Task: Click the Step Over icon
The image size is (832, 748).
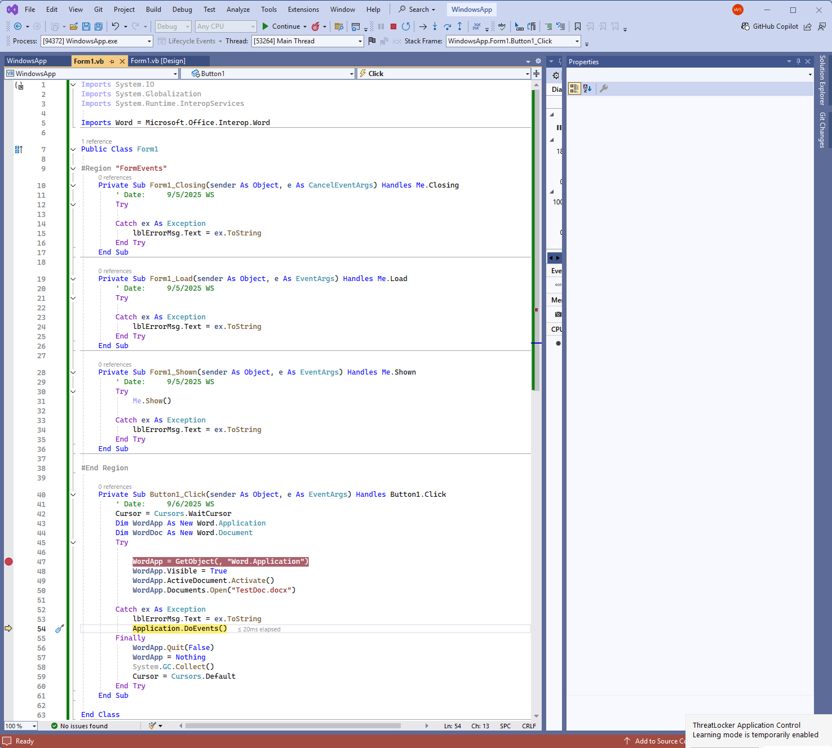Action: (x=447, y=26)
